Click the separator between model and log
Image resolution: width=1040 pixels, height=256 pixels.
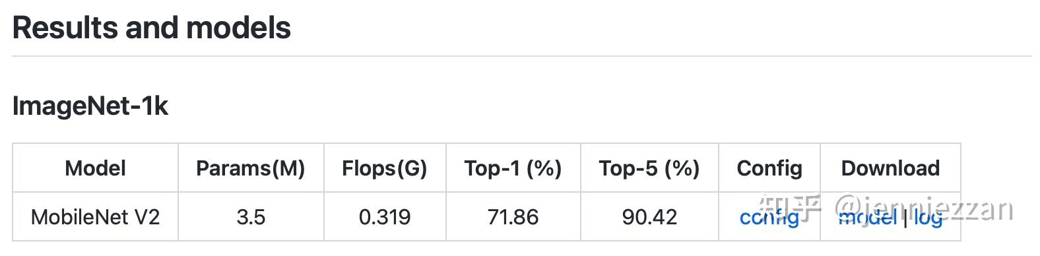pos(905,218)
